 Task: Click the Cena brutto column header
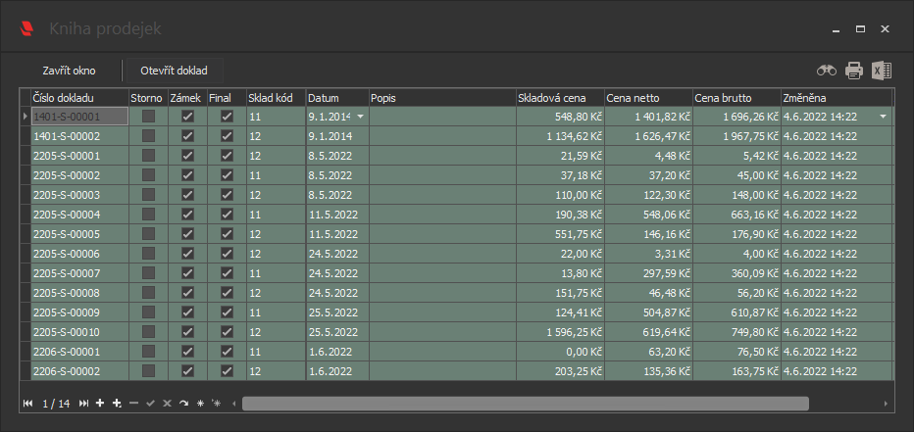[736, 98]
